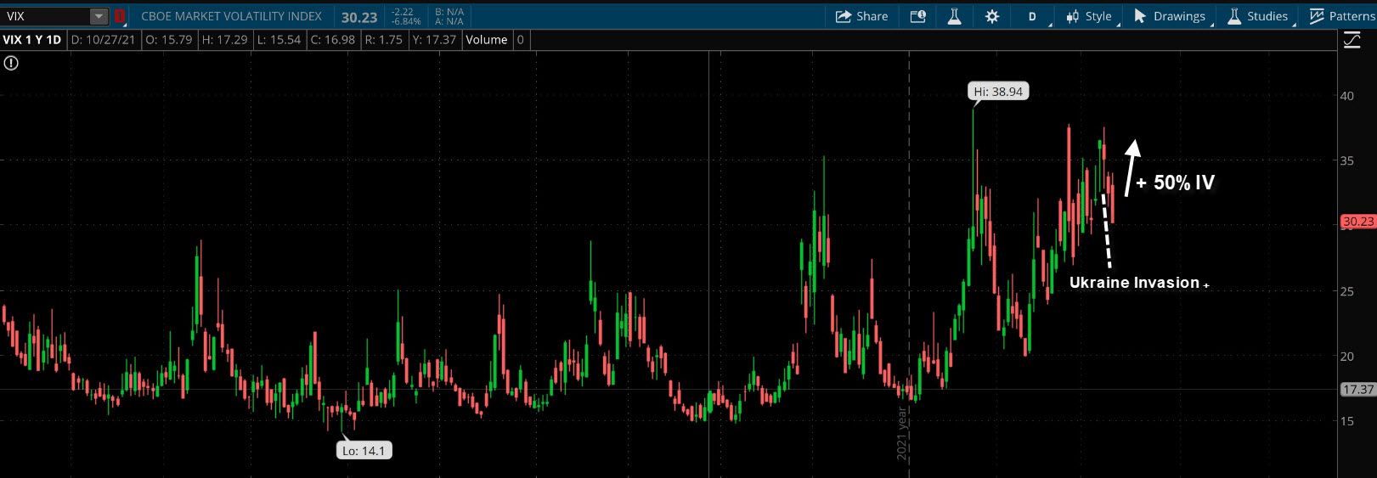Click the chart info card icon
Screen dimensions: 1377x478
(917, 16)
